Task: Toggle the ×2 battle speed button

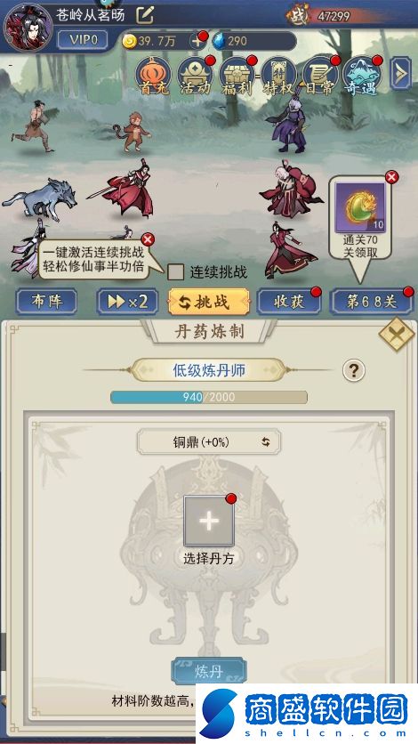Action: tap(127, 302)
